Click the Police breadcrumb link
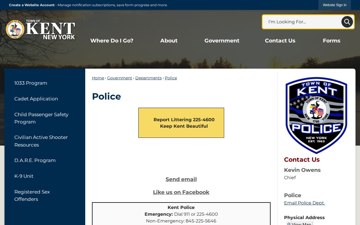Screen dimensions: 360x225 point(171,78)
